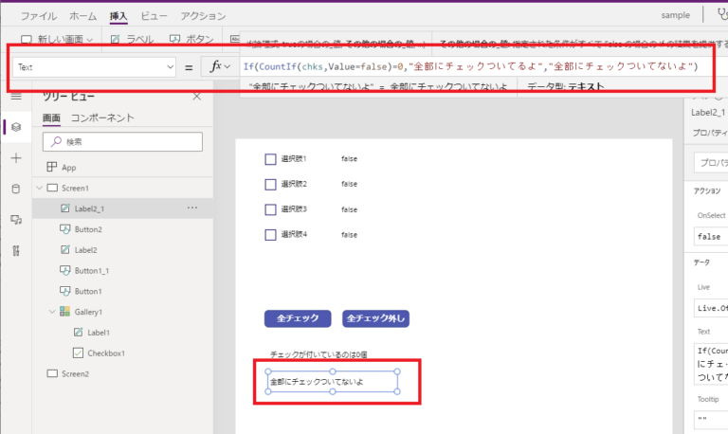Collapse the Screen1 node
Viewport: 728px width, 434px height.
[x=40, y=188]
